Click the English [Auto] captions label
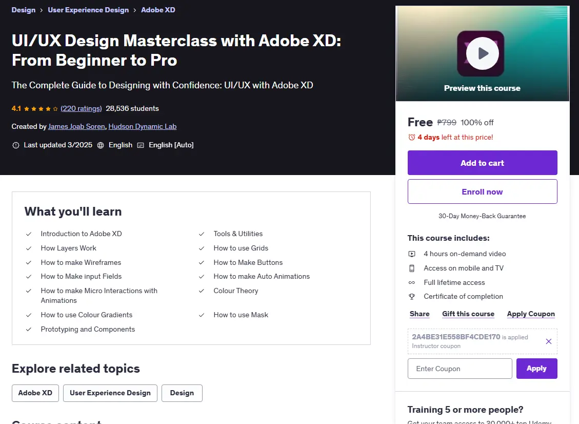Viewport: 579px width, 424px height. [x=171, y=145]
